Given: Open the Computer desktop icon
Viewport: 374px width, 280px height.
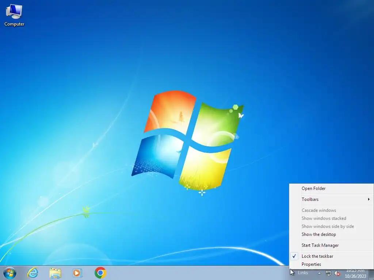Looking at the screenshot, I should [x=14, y=15].
